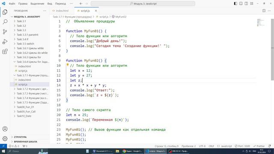Open the Extensions view
274x154 pixels.
click(x=5, y=51)
